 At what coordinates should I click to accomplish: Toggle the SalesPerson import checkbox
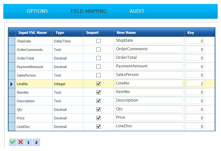(x=98, y=75)
